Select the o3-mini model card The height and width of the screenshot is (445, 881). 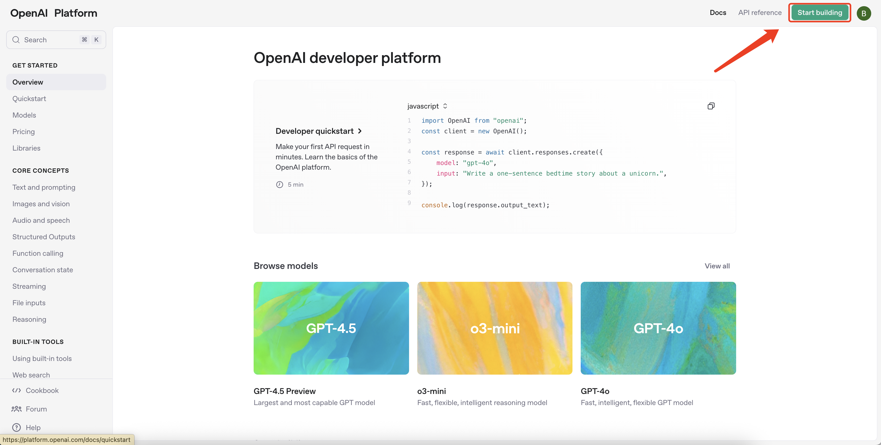pos(495,328)
